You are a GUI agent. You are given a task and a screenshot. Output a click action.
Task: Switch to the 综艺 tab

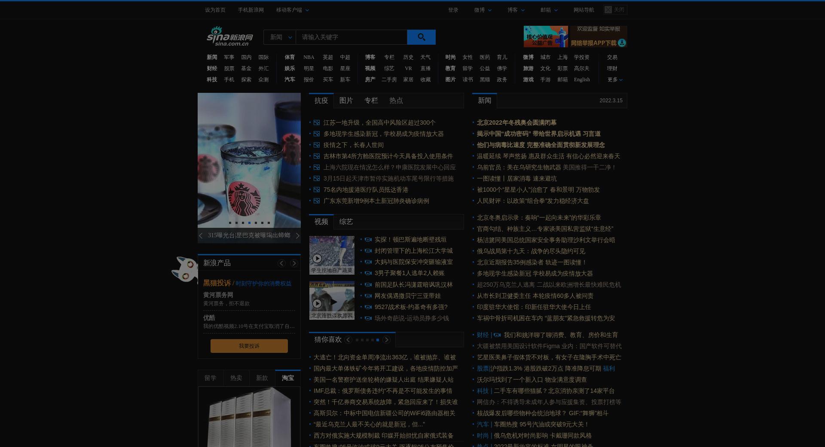tap(346, 222)
